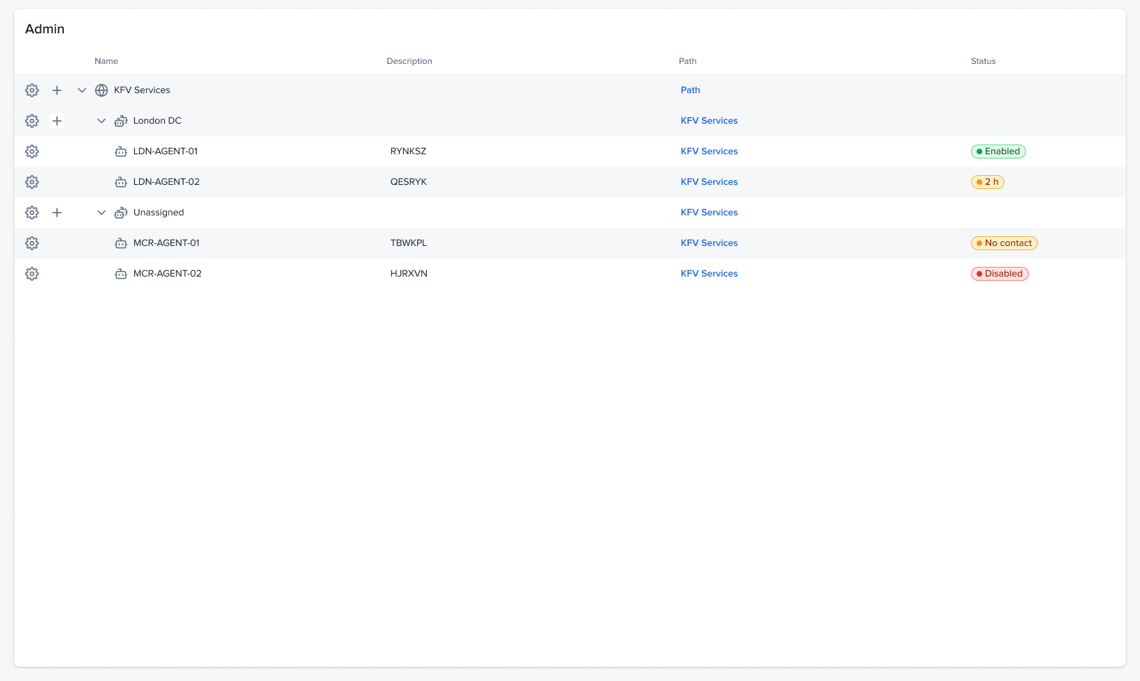Click agent icon beside MCR-AGENT-01

(x=121, y=243)
